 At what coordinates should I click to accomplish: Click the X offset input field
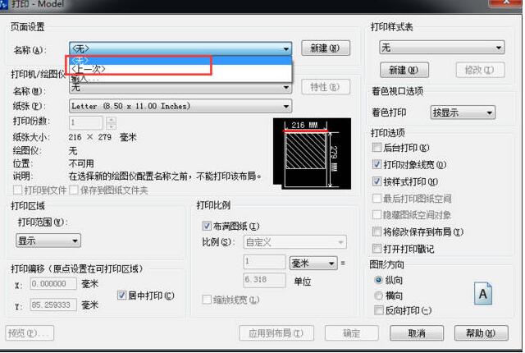pyautogui.click(x=53, y=284)
